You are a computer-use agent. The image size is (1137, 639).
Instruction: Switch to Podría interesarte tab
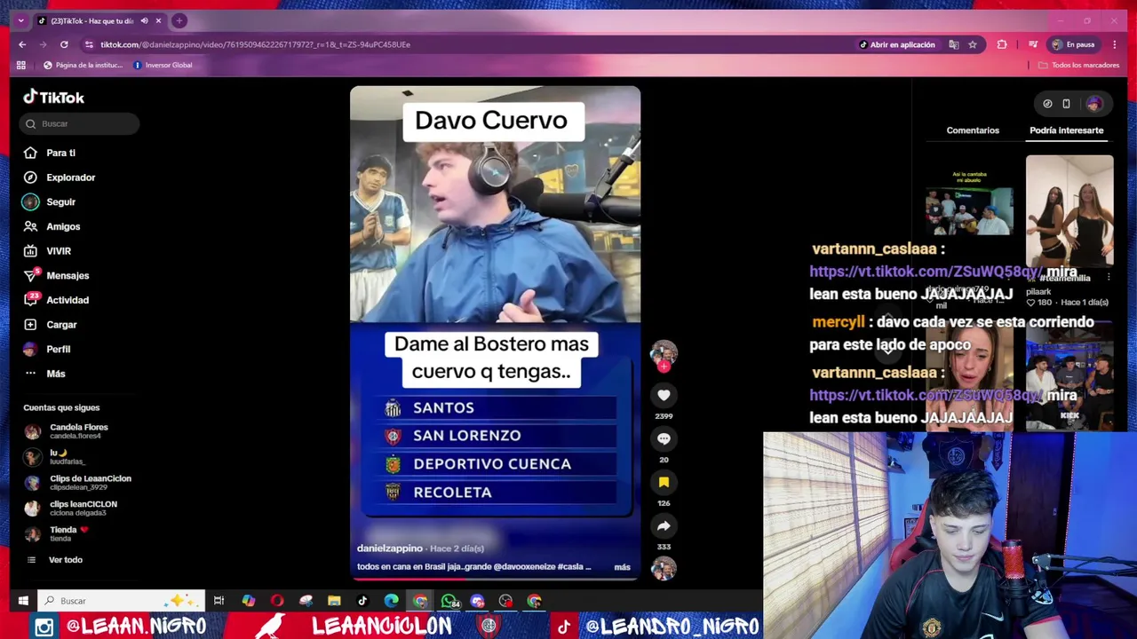[x=1066, y=130]
